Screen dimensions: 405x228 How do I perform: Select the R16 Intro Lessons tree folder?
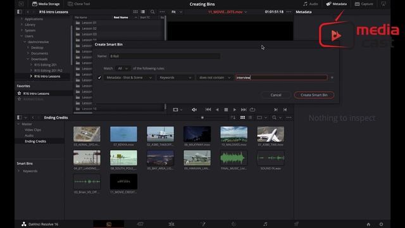pos(47,76)
